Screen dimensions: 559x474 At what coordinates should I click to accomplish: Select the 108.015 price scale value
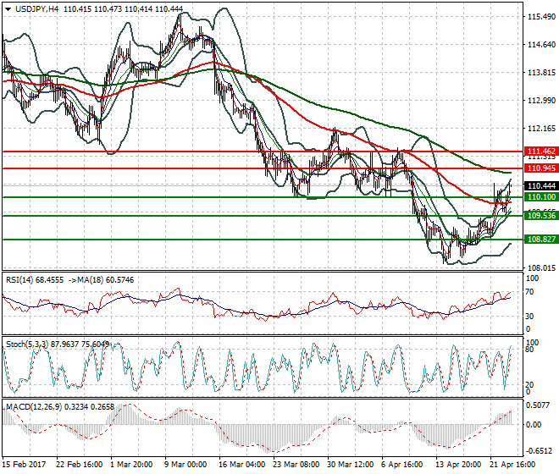(541, 267)
